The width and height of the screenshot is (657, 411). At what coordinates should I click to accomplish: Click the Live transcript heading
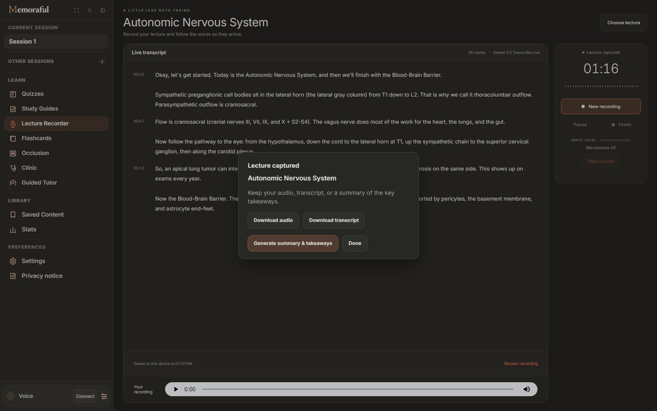[x=149, y=53]
